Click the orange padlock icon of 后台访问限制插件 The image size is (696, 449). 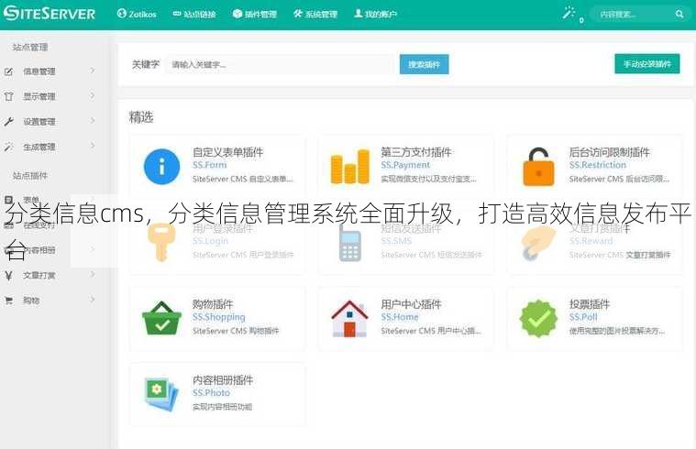538,167
